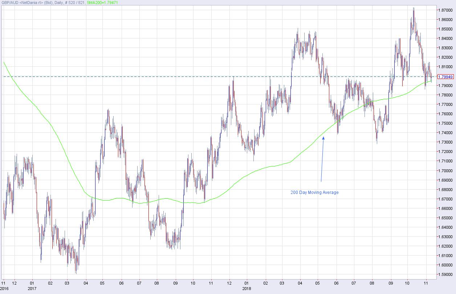Select the 1.76000 price level label

tap(445, 114)
